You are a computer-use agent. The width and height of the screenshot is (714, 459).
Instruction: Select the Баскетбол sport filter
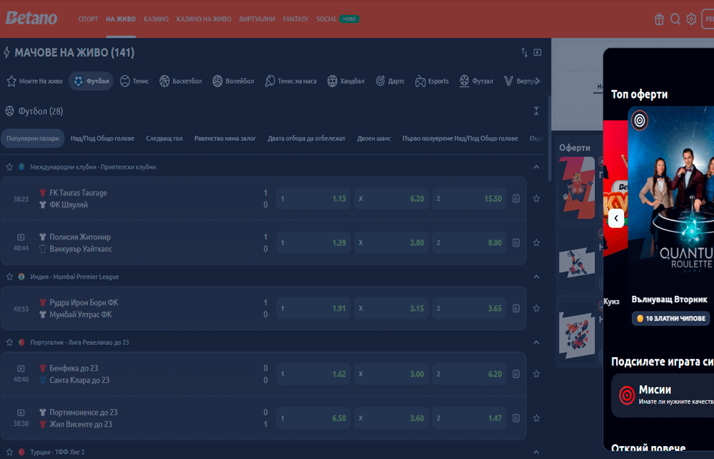tap(181, 81)
